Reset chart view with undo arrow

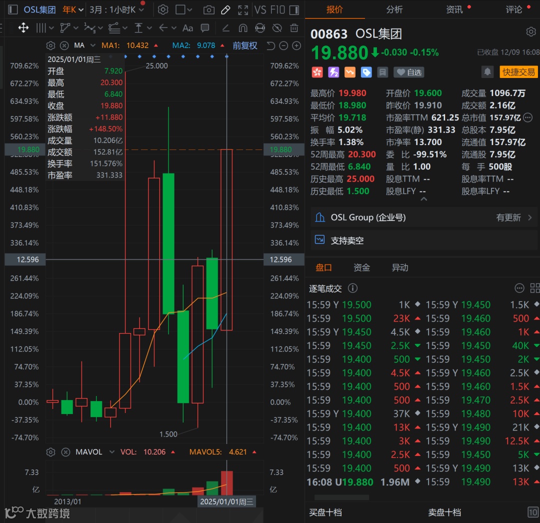[271, 45]
